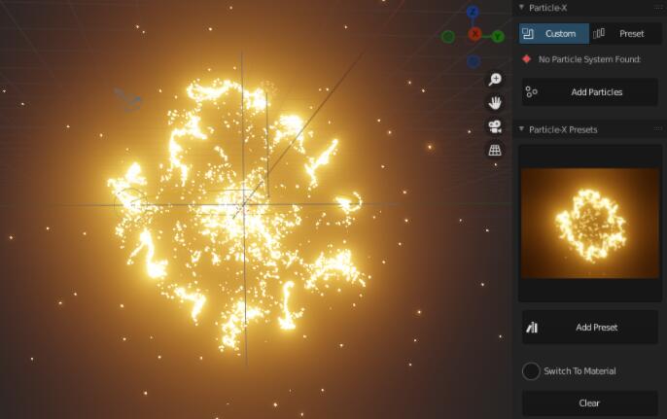Collapse the Particle-X panel header
The width and height of the screenshot is (667, 419).
tap(521, 7)
